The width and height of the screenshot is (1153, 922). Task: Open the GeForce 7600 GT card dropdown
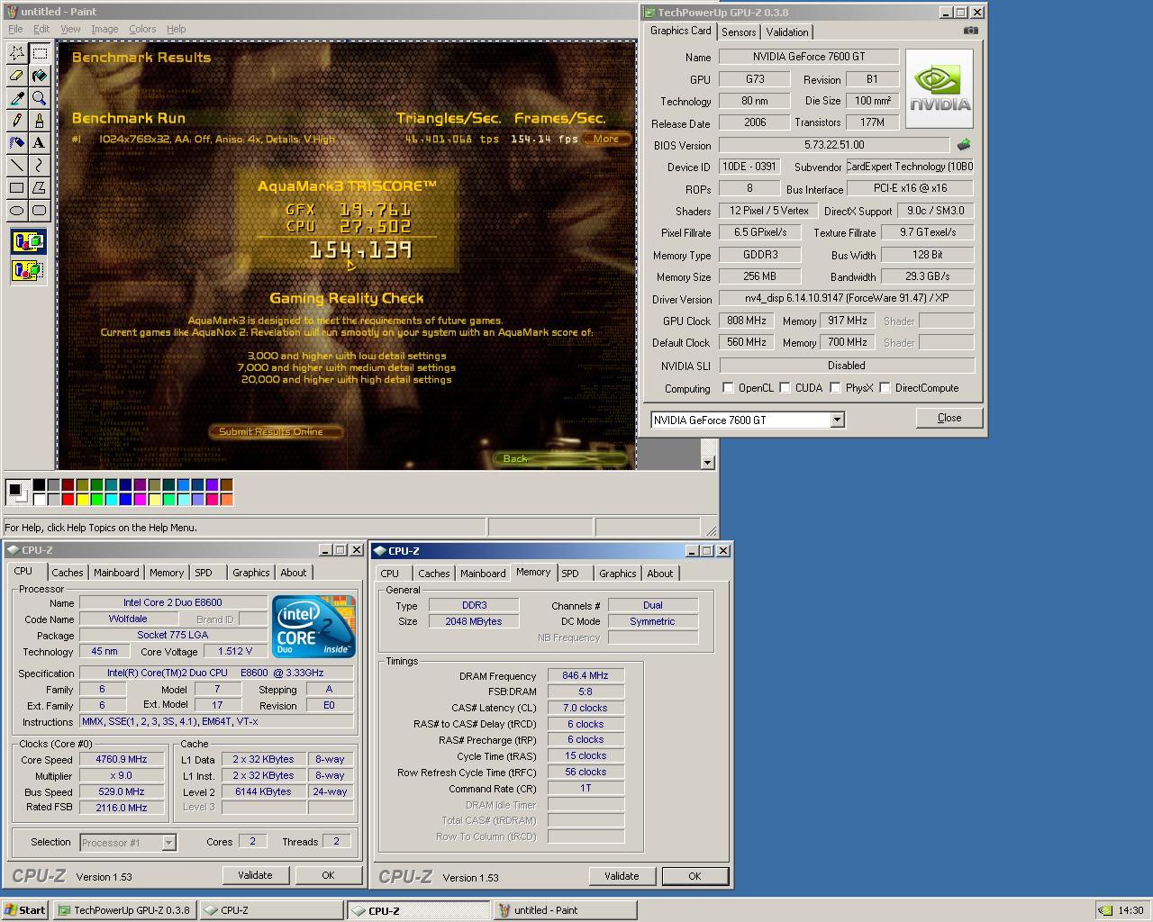coord(837,420)
